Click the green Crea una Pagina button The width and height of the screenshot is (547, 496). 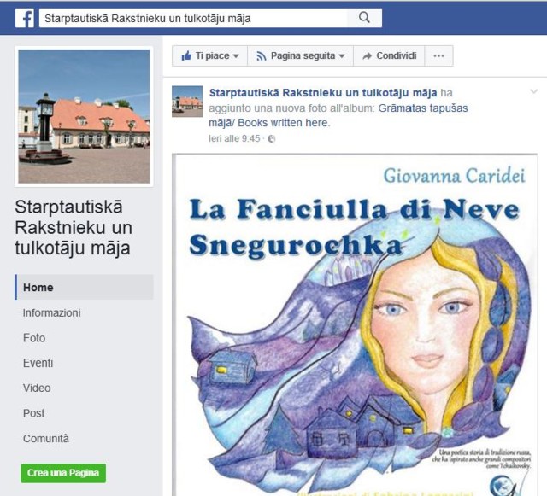[63, 473]
